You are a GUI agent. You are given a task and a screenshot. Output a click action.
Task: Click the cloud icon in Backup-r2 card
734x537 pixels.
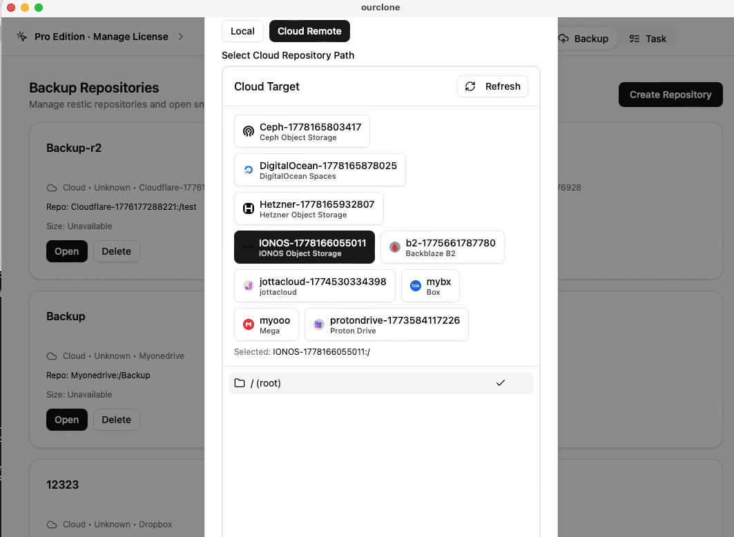click(52, 188)
